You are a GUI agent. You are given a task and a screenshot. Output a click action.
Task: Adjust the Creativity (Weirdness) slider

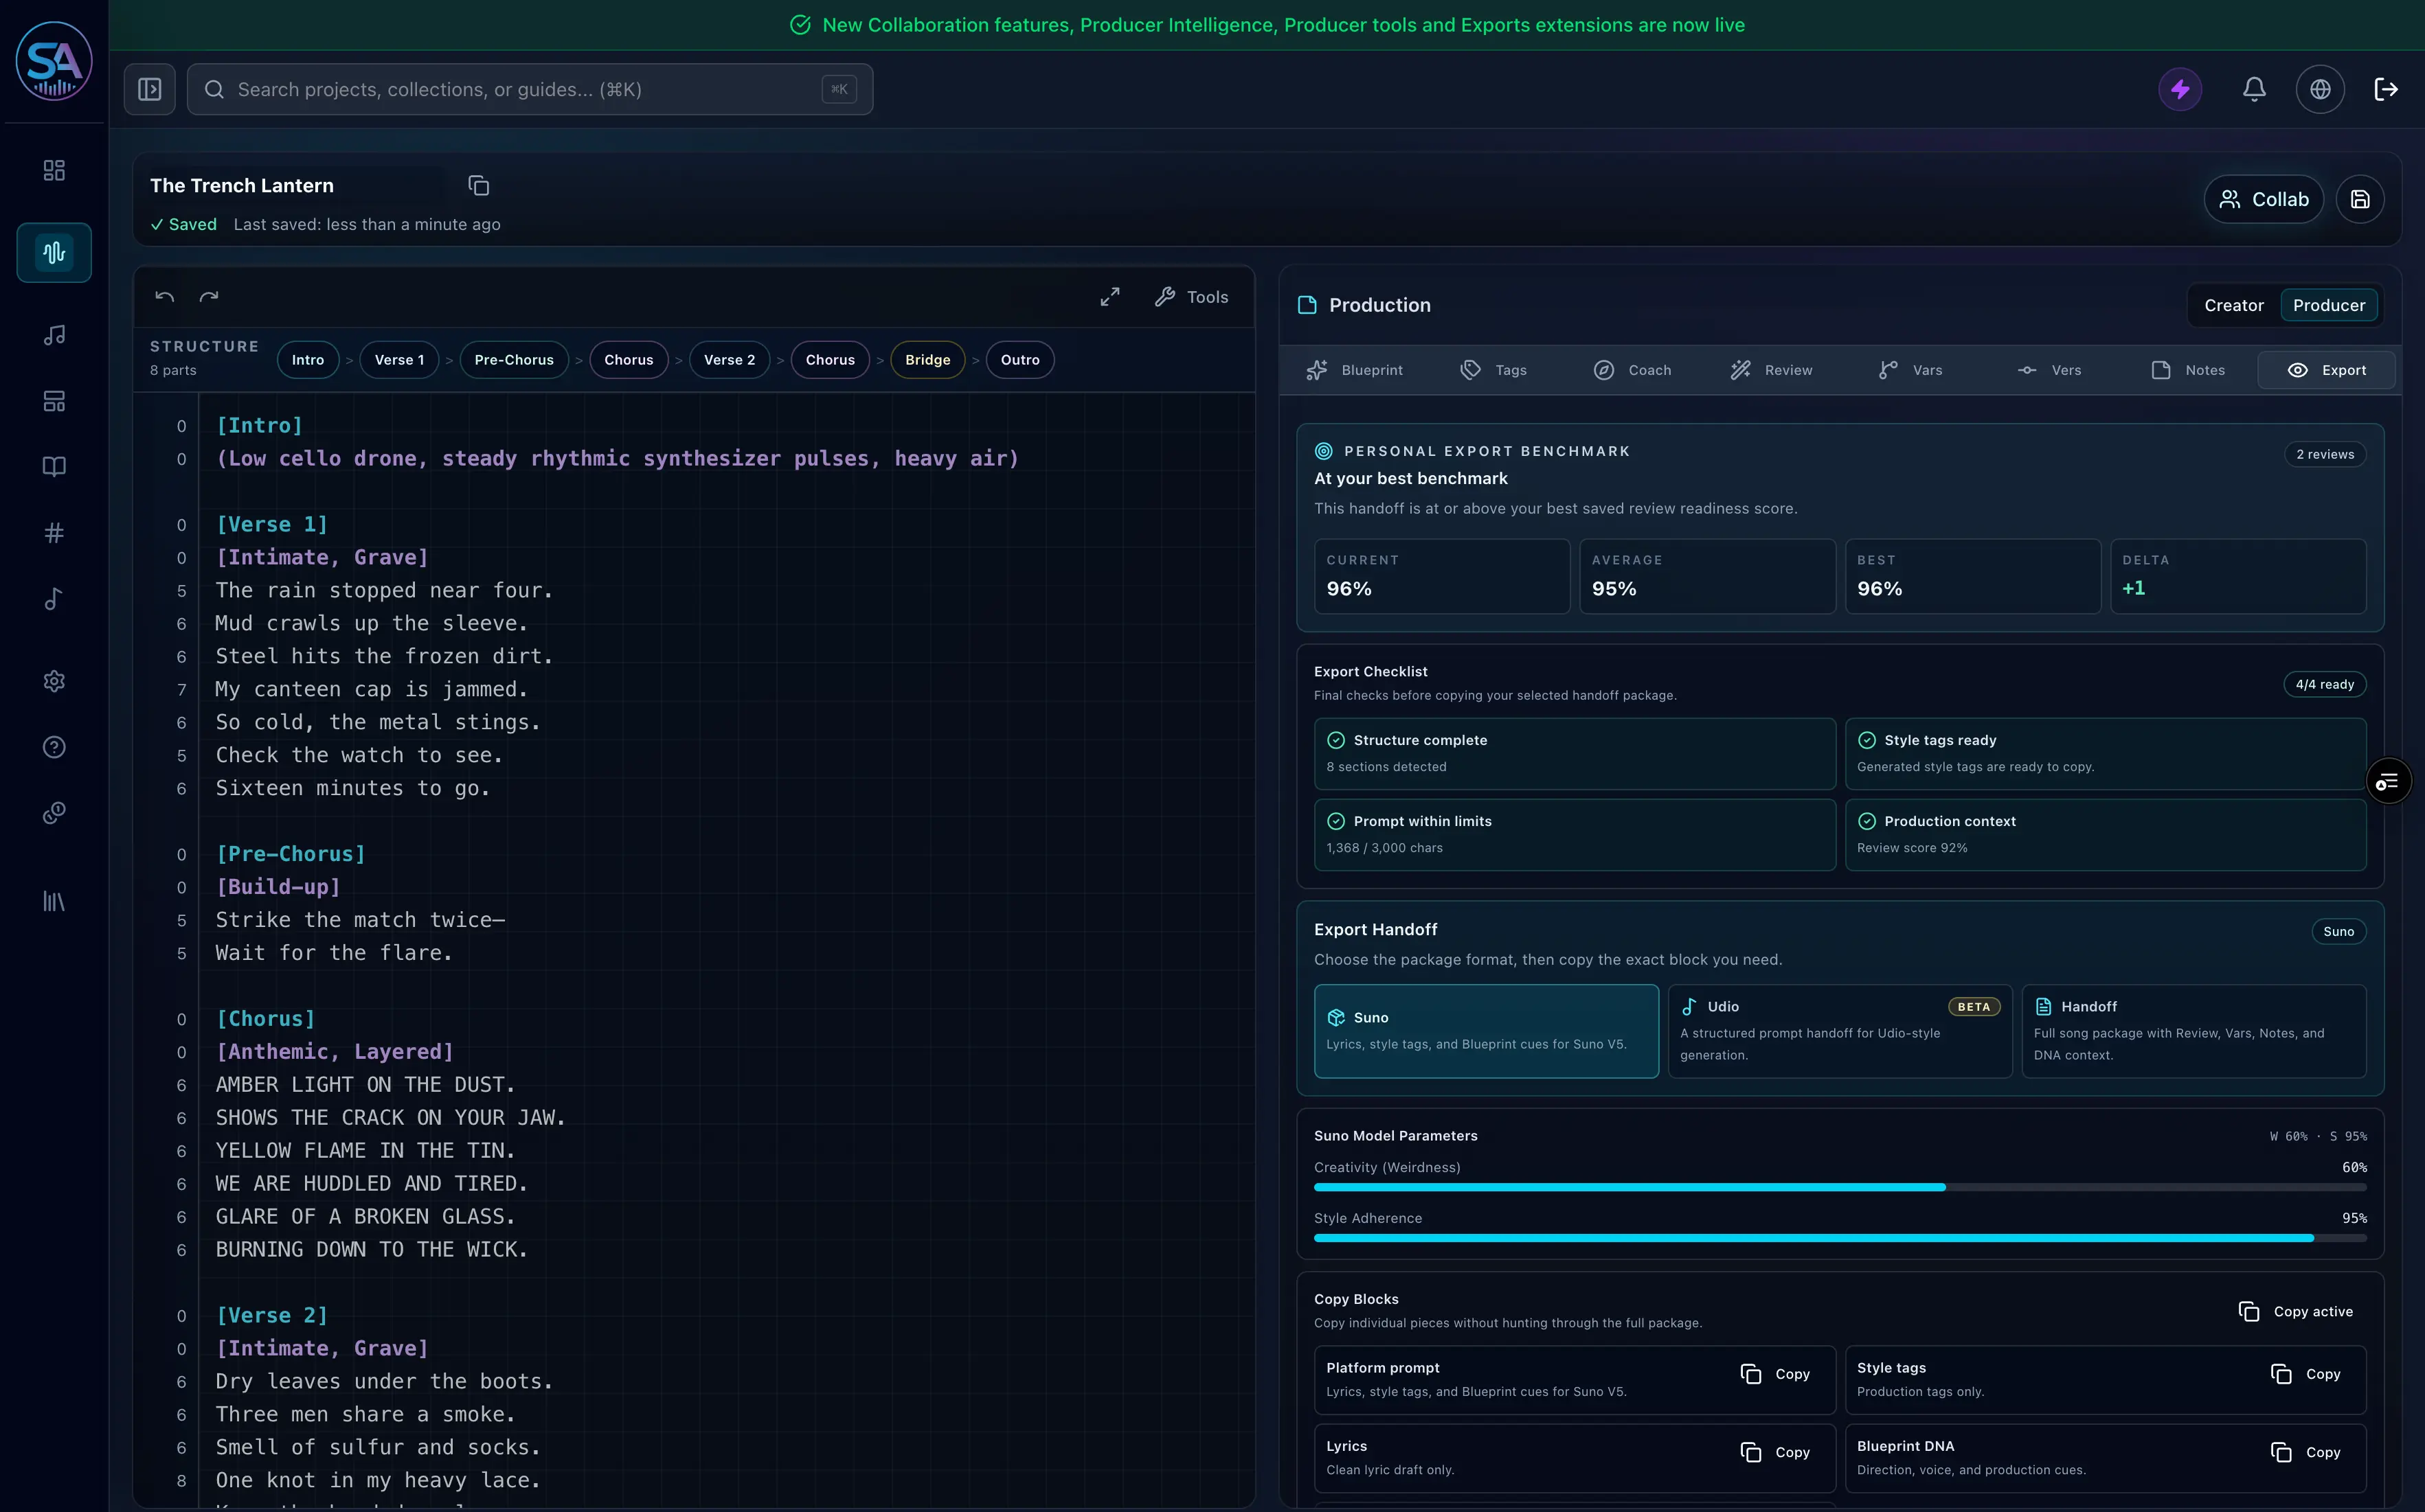click(1840, 1187)
